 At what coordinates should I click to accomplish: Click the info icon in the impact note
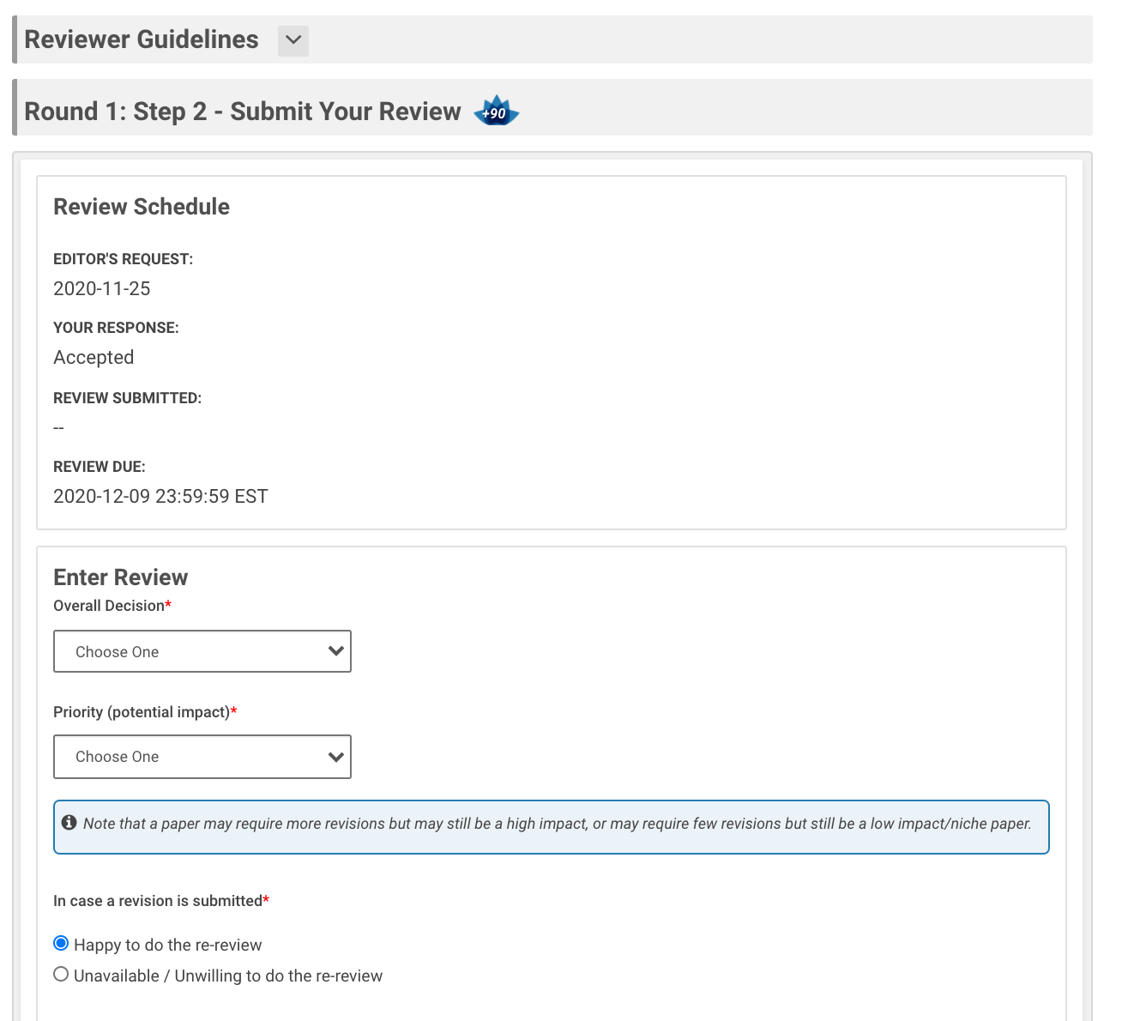point(69,823)
